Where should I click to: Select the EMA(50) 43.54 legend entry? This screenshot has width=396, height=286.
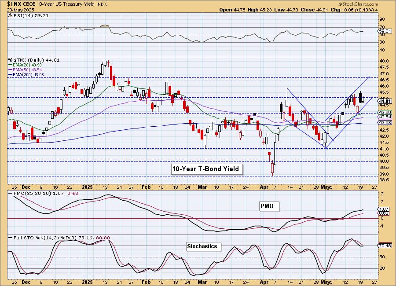click(25, 70)
